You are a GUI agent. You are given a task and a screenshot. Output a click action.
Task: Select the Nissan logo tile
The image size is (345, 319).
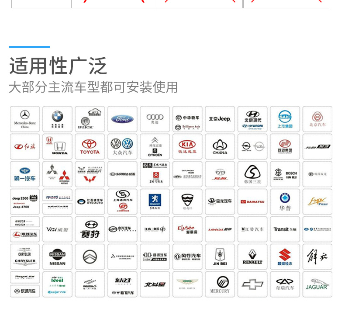point(57,257)
